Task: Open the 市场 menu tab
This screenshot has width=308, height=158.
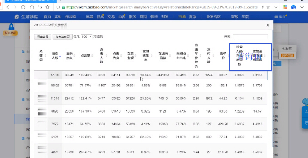Action: pos(182,17)
